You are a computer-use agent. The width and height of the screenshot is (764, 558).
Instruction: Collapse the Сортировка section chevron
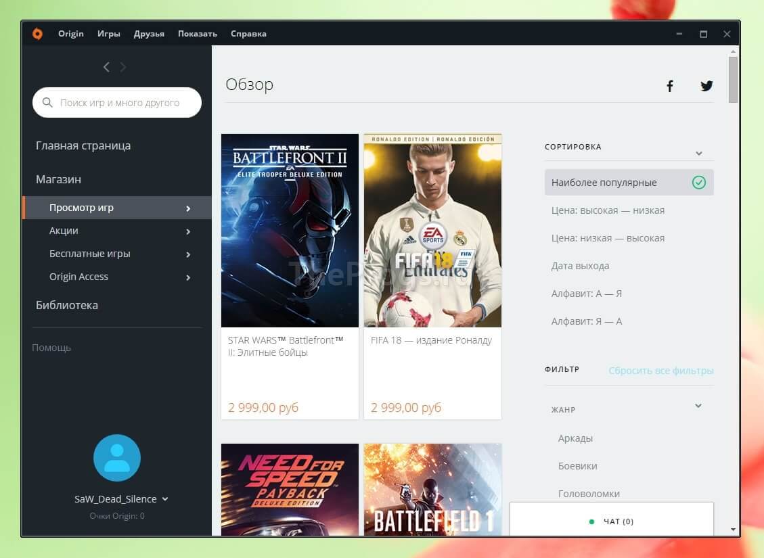coord(699,153)
